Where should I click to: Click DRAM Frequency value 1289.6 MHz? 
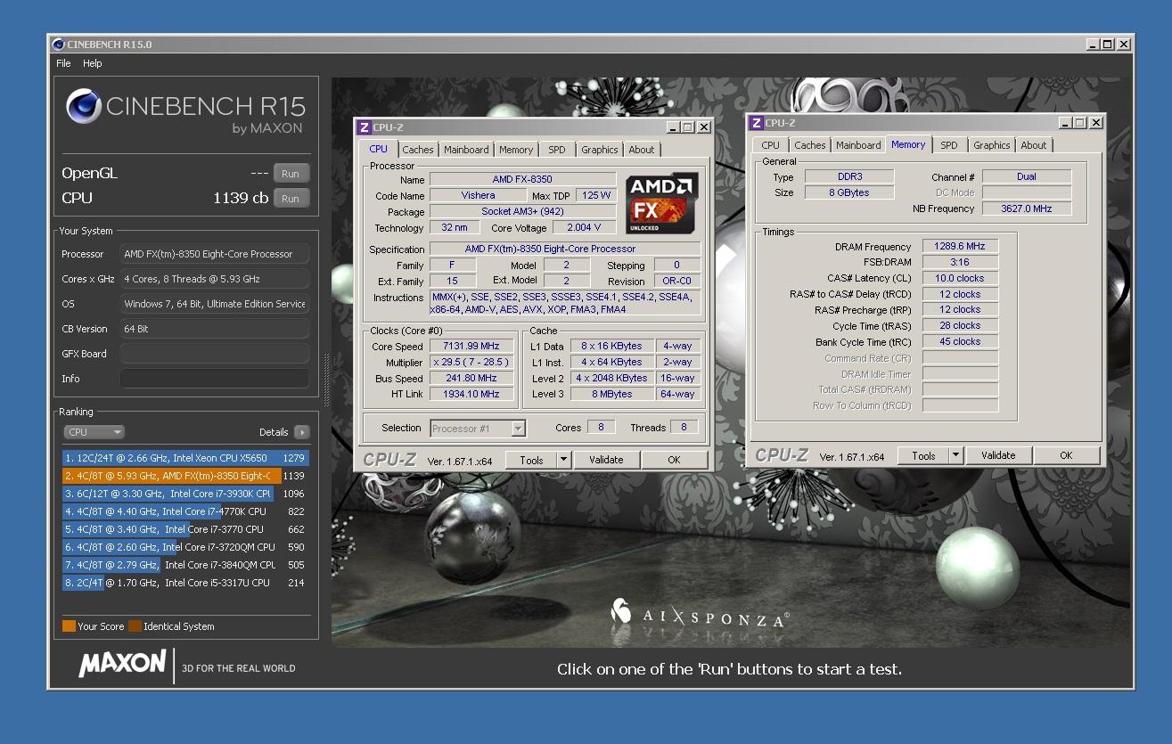click(x=960, y=247)
